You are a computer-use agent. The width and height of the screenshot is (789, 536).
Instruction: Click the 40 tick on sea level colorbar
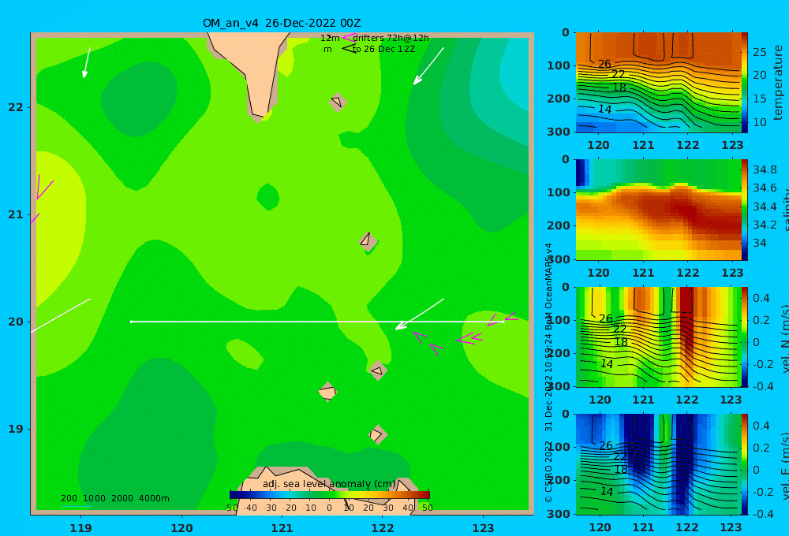pyautogui.click(x=408, y=508)
